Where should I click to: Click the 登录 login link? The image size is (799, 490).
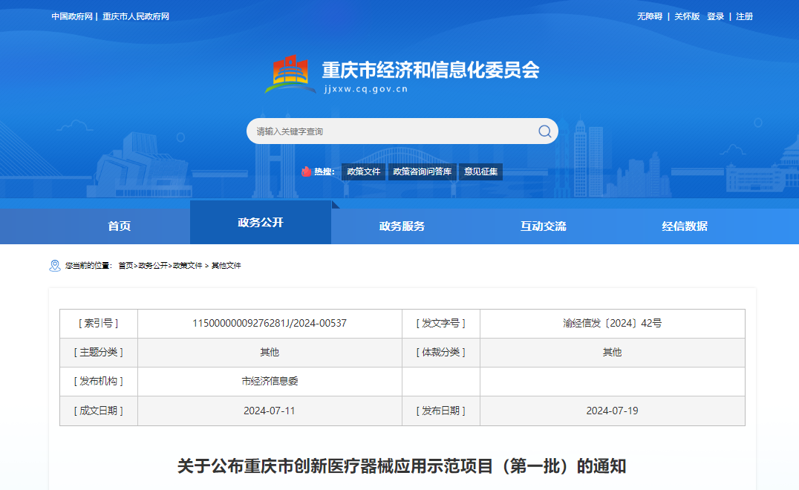(715, 16)
